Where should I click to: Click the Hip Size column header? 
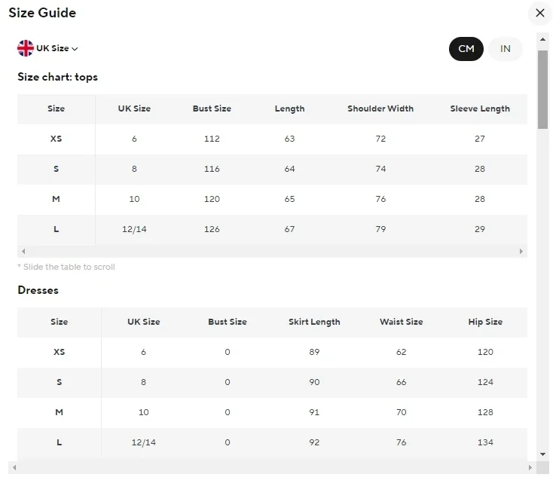[485, 322]
